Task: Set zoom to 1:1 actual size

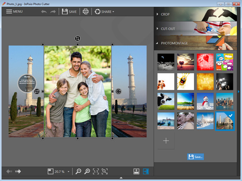Action: (96, 171)
